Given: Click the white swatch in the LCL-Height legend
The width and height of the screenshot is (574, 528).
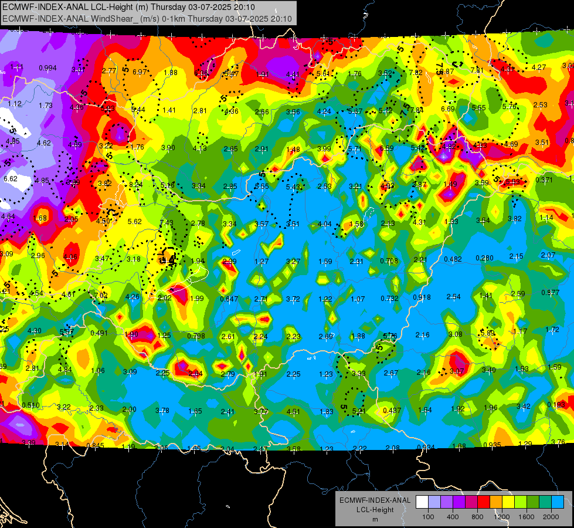Looking at the screenshot, I should click(x=422, y=502).
